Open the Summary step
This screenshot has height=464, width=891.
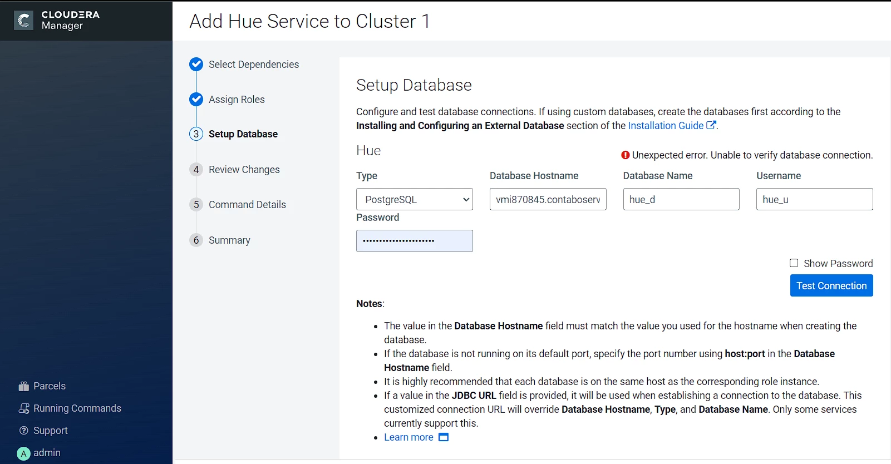coord(229,240)
